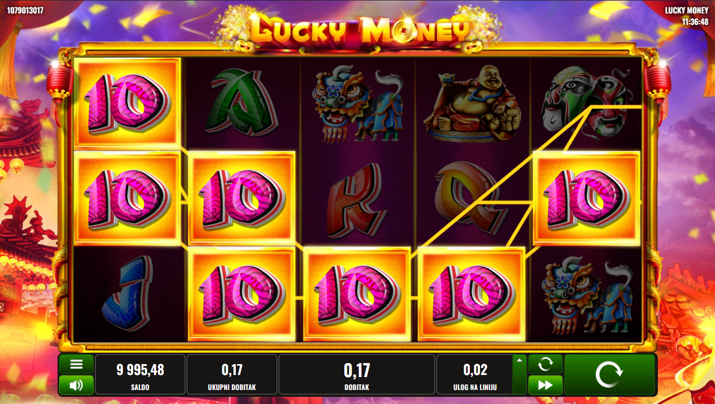The height and width of the screenshot is (404, 715).
Task: Toggle turbo spin fast-forward button
Action: coord(545,385)
